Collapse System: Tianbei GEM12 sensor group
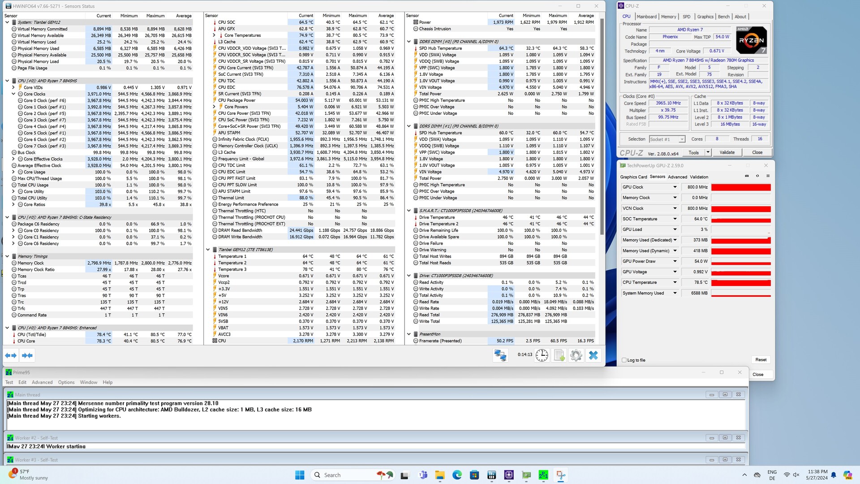 7,22
